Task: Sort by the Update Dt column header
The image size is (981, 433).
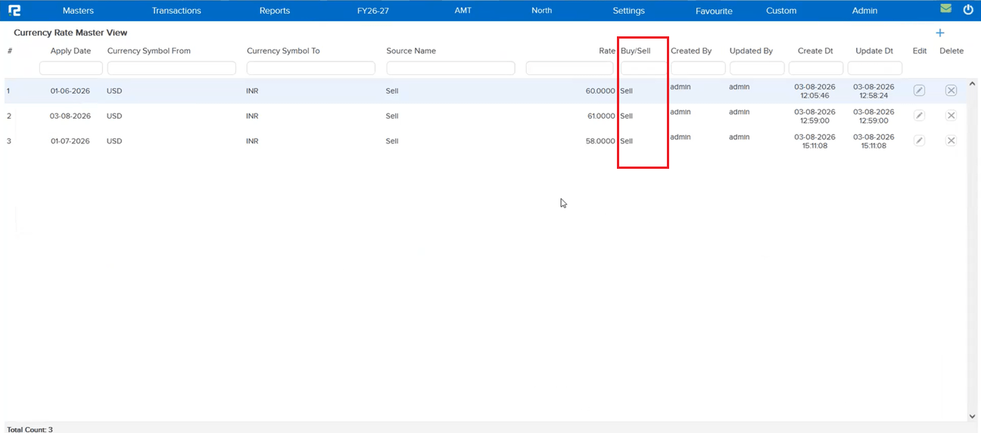Action: 874,51
